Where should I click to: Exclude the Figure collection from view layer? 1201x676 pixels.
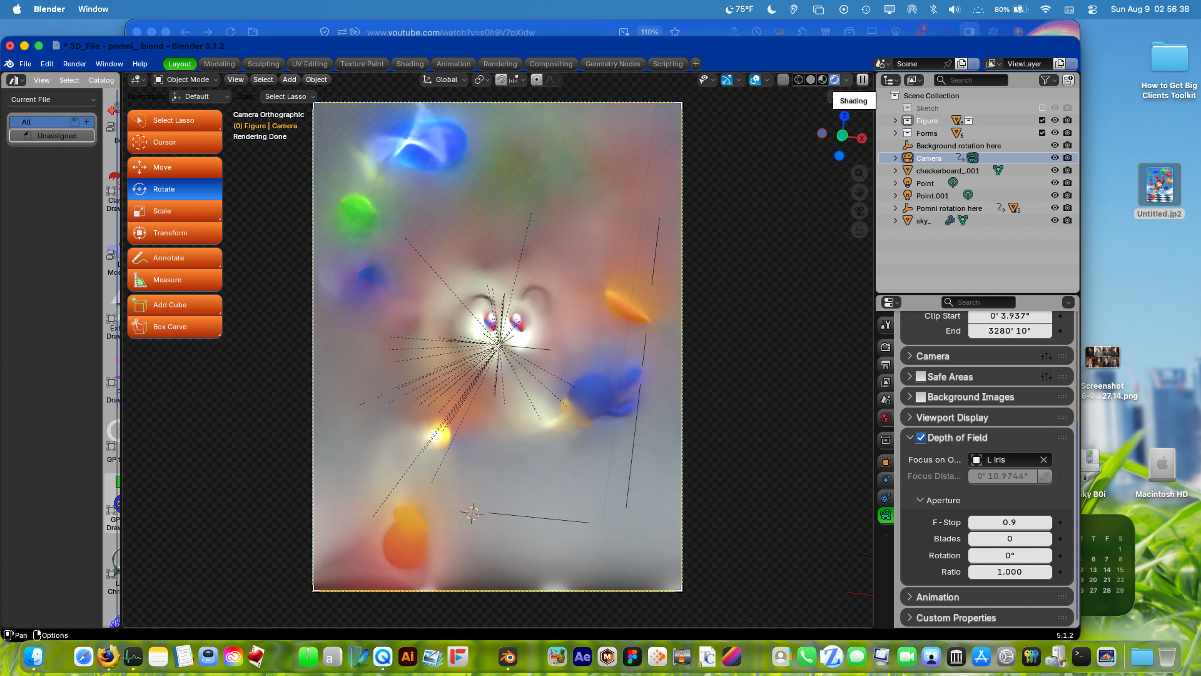pos(1042,120)
